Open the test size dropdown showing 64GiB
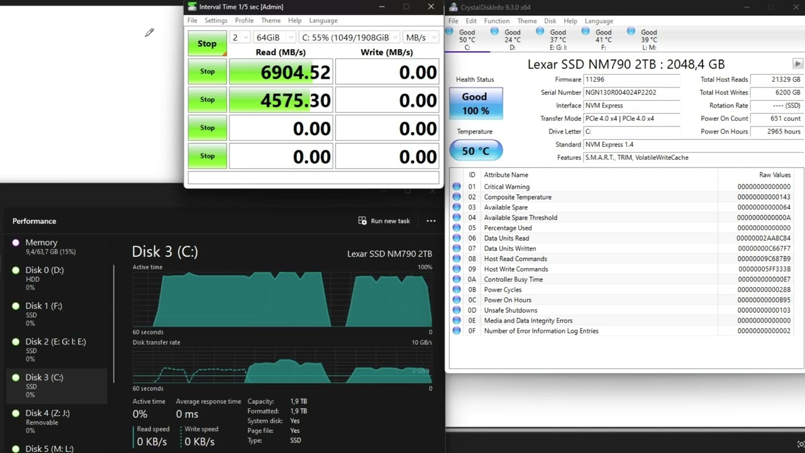The image size is (805, 453). pos(274,37)
